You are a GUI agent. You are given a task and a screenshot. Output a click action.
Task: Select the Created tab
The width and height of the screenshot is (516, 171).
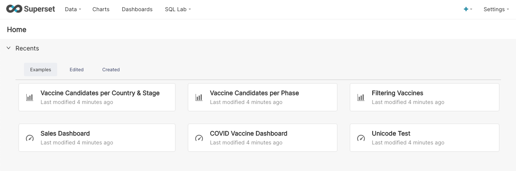tap(111, 70)
